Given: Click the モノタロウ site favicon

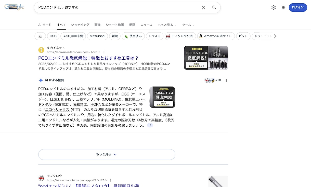Looking at the screenshot, I should pyautogui.click(x=41, y=178).
